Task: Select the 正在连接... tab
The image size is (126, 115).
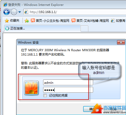Action: tap(42, 28)
